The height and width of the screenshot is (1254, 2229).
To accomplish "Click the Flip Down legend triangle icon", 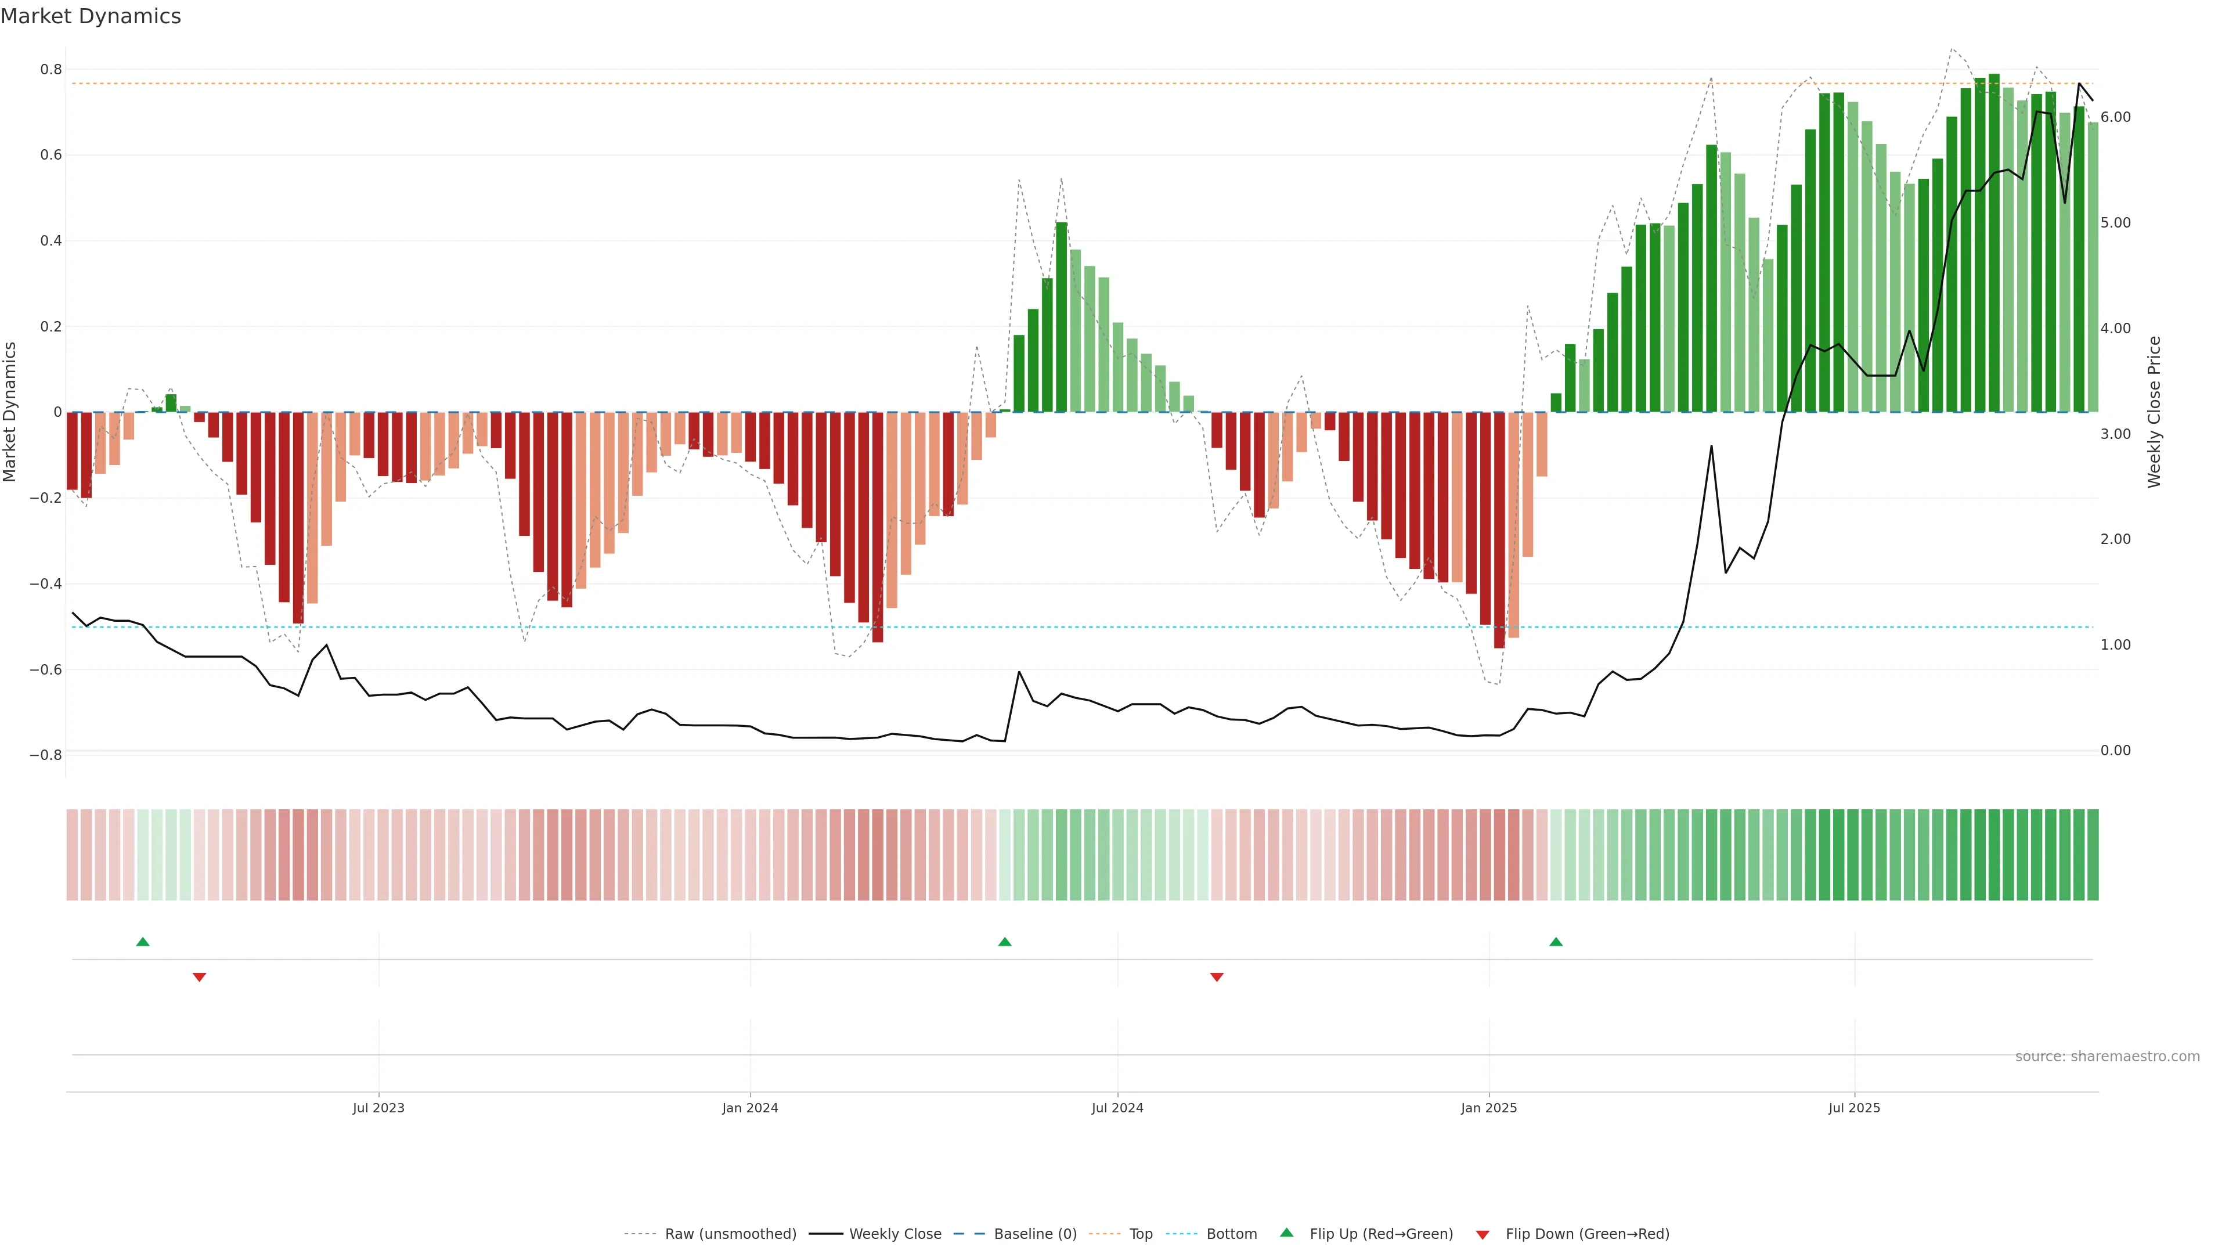I will (1483, 1235).
